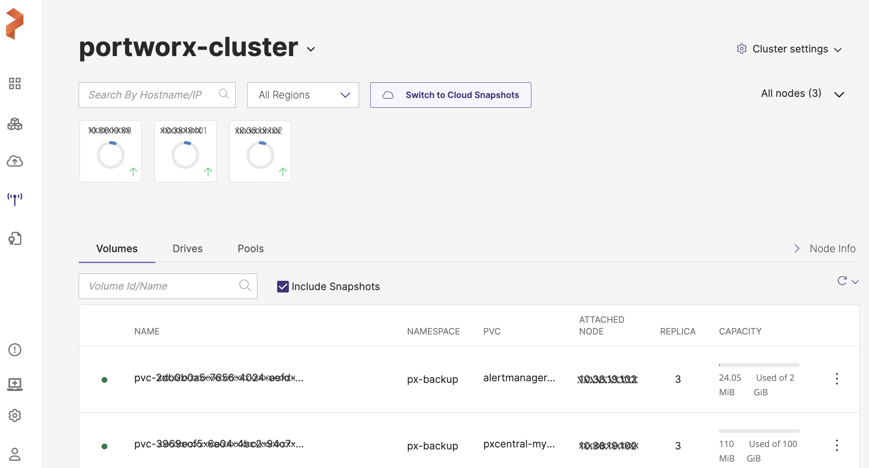The width and height of the screenshot is (869, 468).
Task: Click the Volume Id/Name search field
Action: [161, 286]
